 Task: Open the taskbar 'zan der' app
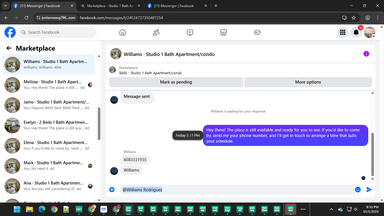(291, 209)
